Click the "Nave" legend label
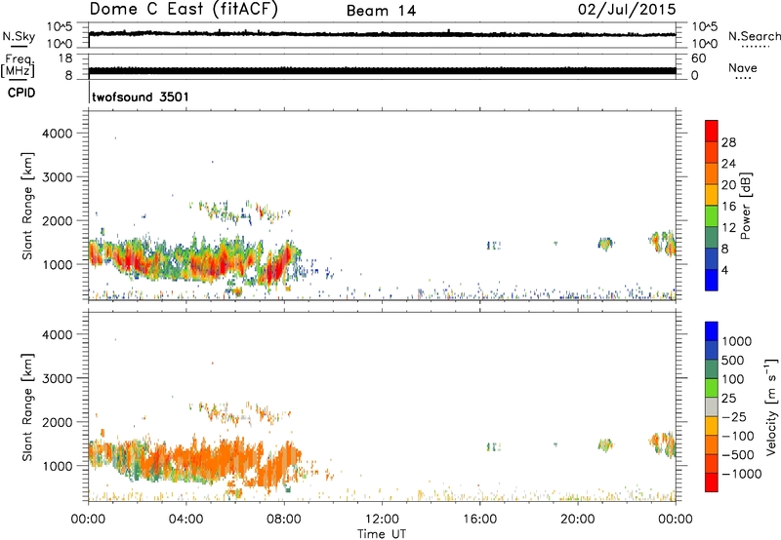The height and width of the screenshot is (540, 781). (743, 67)
